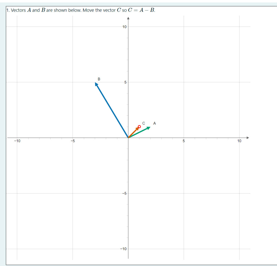Click the arrowhead of vector A

[x=148, y=128]
